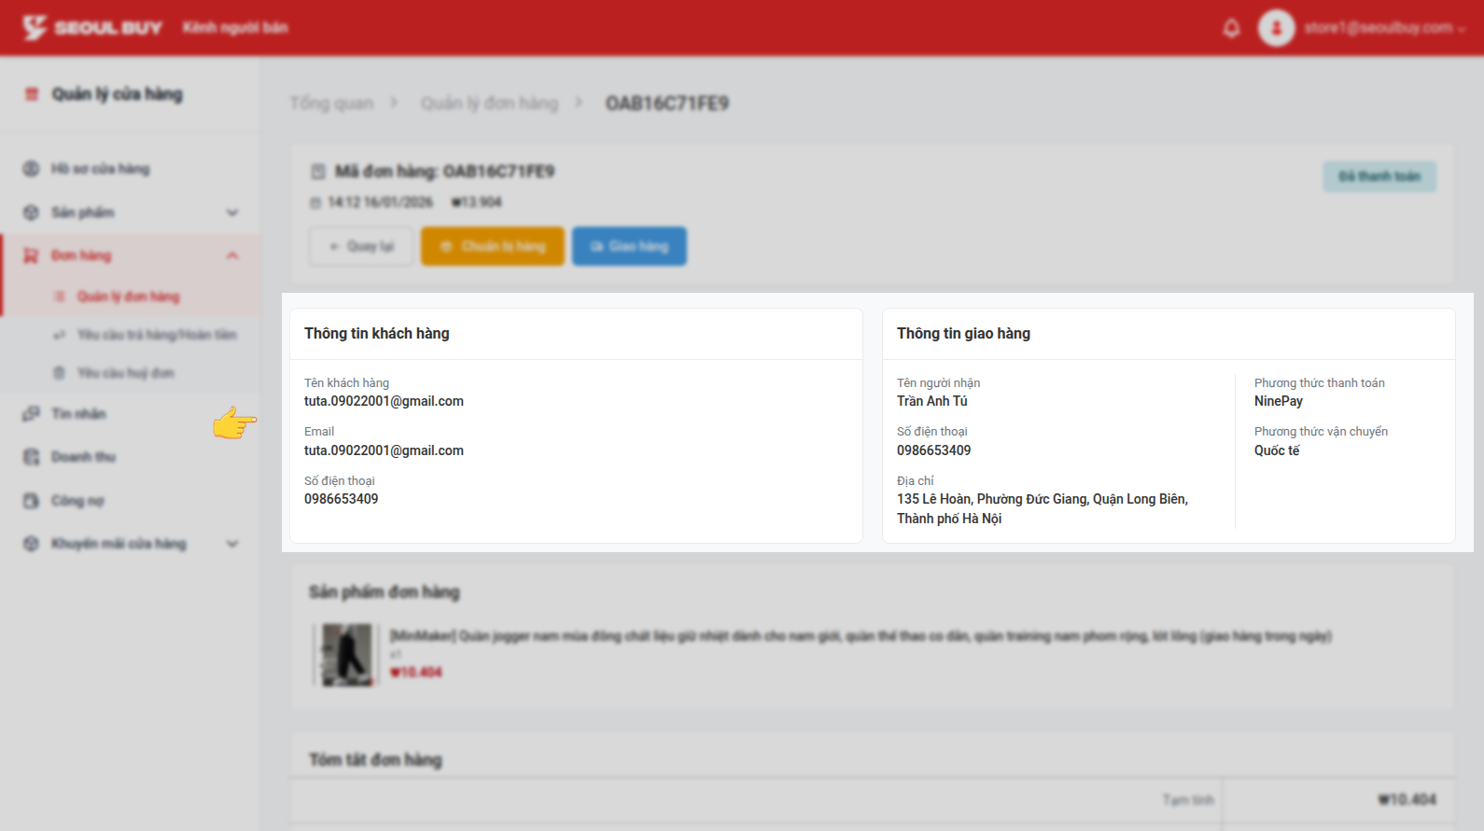Collapse the Đơn hàng submenu chevron

[x=232, y=256]
